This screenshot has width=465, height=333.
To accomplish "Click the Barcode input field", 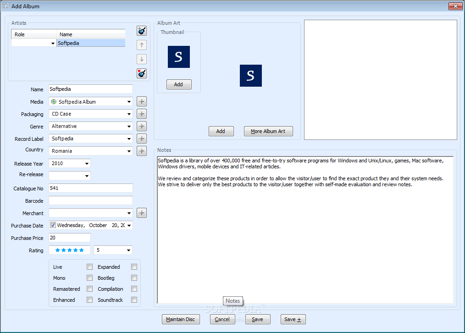I will (91, 200).
